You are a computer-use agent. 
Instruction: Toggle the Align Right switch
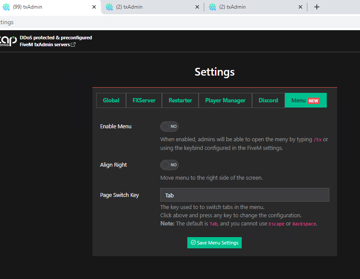pyautogui.click(x=169, y=165)
